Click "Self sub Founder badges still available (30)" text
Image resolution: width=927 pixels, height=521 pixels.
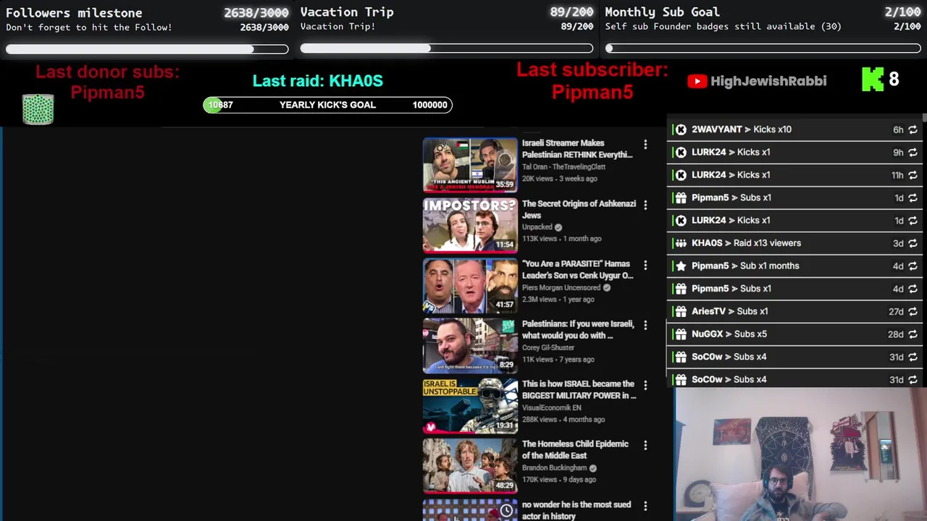tap(723, 27)
